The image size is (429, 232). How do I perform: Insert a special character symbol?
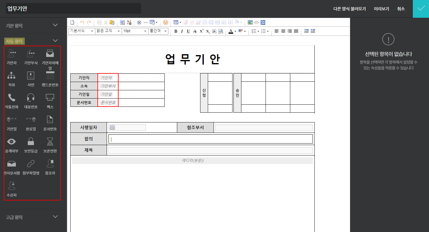pos(139,22)
